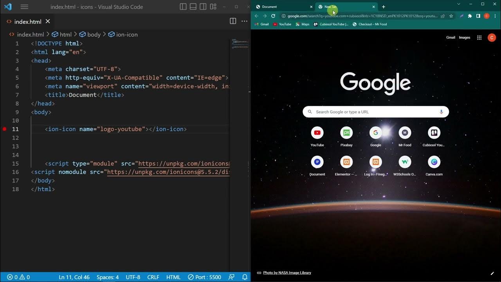Image resolution: width=501 pixels, height=282 pixels.
Task: Open a new Chrome tab
Action: coord(384,7)
